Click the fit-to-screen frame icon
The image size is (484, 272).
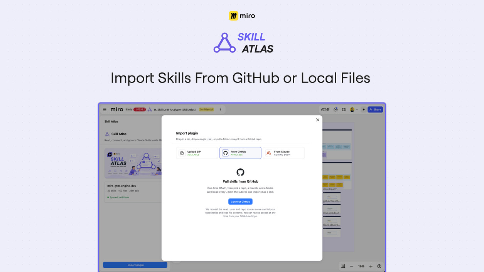tap(343, 266)
